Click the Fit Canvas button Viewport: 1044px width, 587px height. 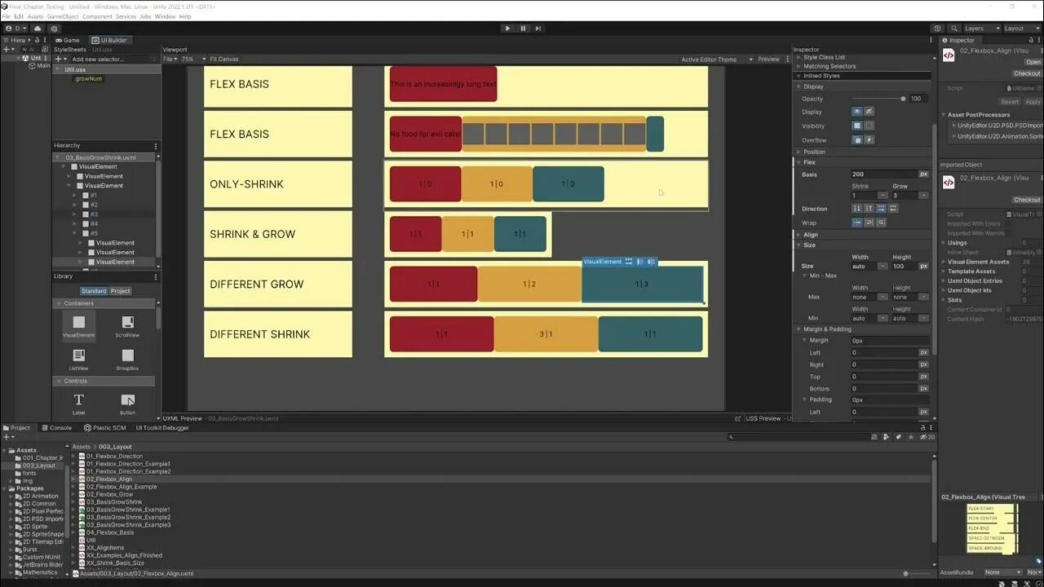pos(223,59)
